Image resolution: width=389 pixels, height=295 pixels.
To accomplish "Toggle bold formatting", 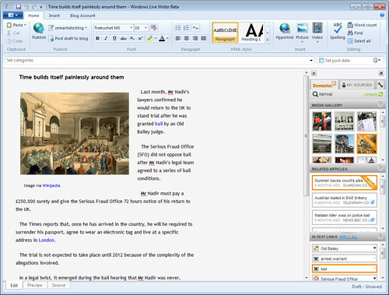I will point(97,38).
